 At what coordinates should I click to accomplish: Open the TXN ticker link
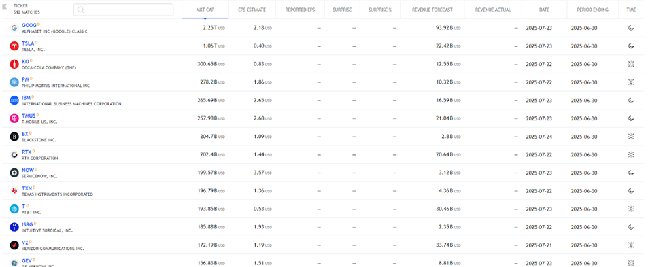pos(27,188)
